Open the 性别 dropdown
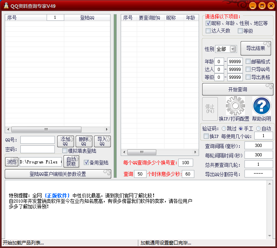Screen dimensions: 277x248 click(233, 49)
